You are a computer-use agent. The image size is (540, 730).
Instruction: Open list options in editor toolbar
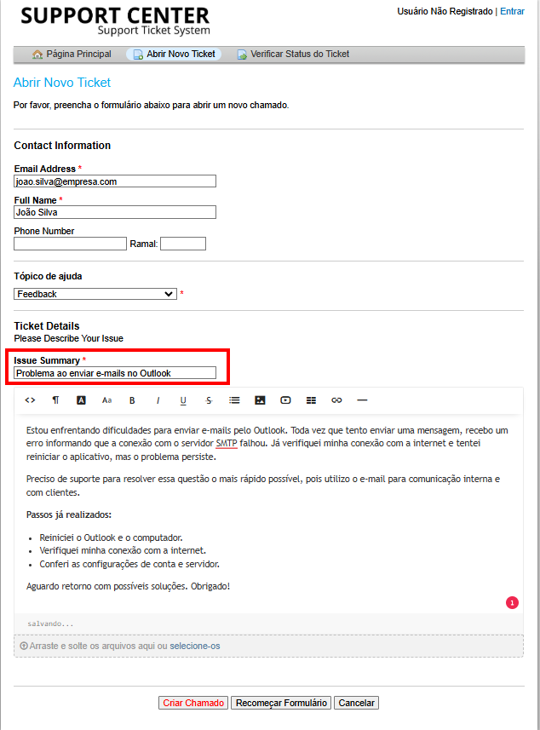click(x=234, y=399)
